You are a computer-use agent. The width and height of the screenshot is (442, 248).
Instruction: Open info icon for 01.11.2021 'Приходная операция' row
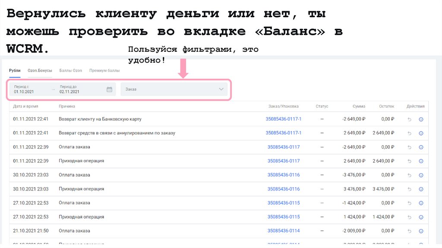(x=421, y=161)
